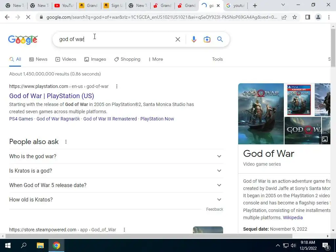Open the More search filters menu
Image resolution: width=336 pixels, height=252 pixels.
tap(156, 59)
